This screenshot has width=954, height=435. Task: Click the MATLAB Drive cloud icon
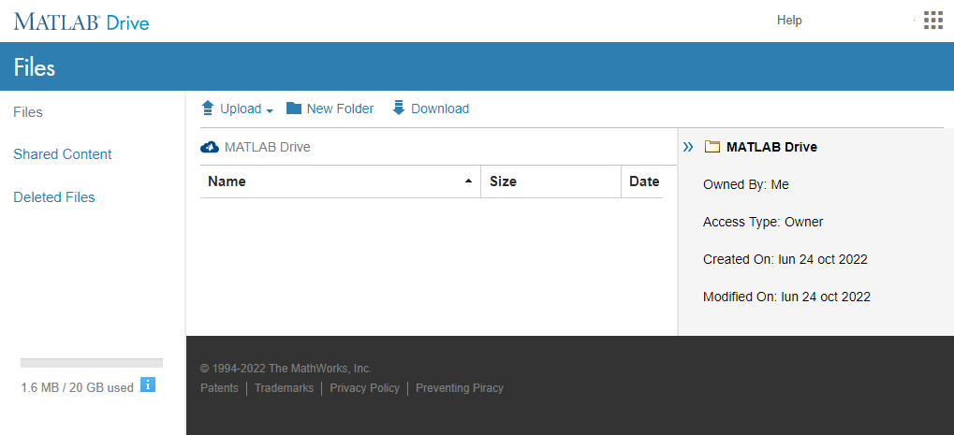click(210, 147)
